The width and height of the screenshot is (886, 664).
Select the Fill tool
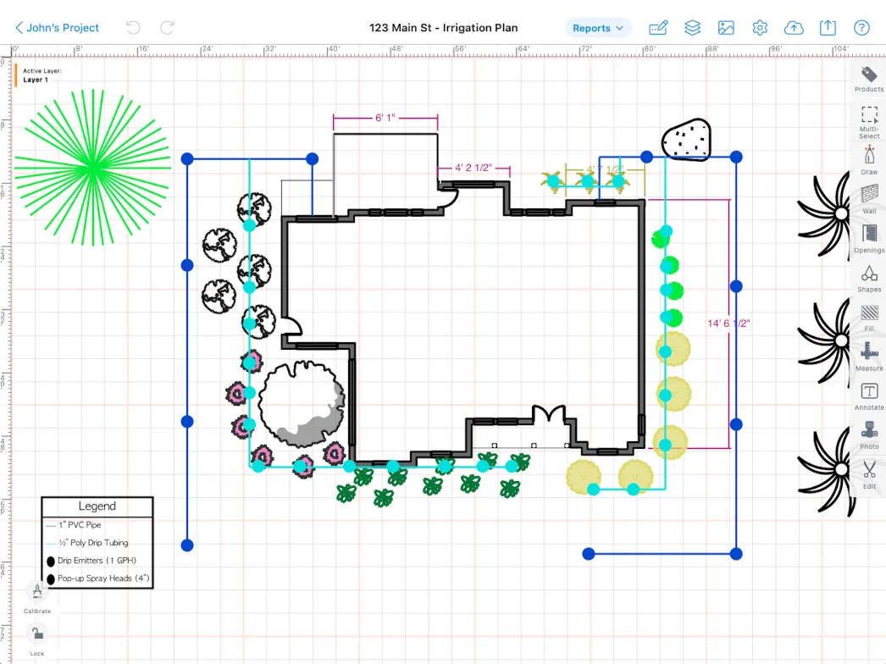click(869, 318)
